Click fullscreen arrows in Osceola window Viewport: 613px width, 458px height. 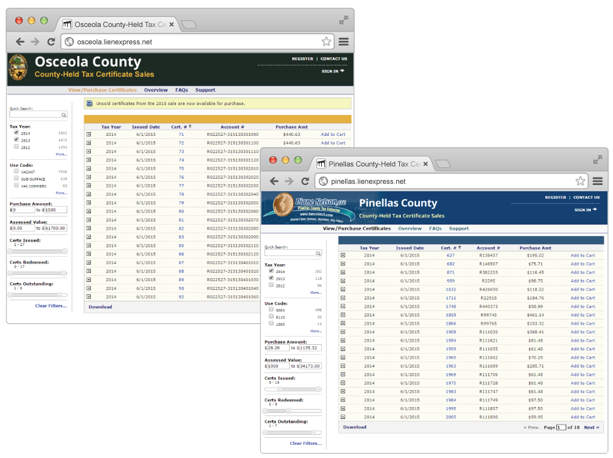(344, 20)
